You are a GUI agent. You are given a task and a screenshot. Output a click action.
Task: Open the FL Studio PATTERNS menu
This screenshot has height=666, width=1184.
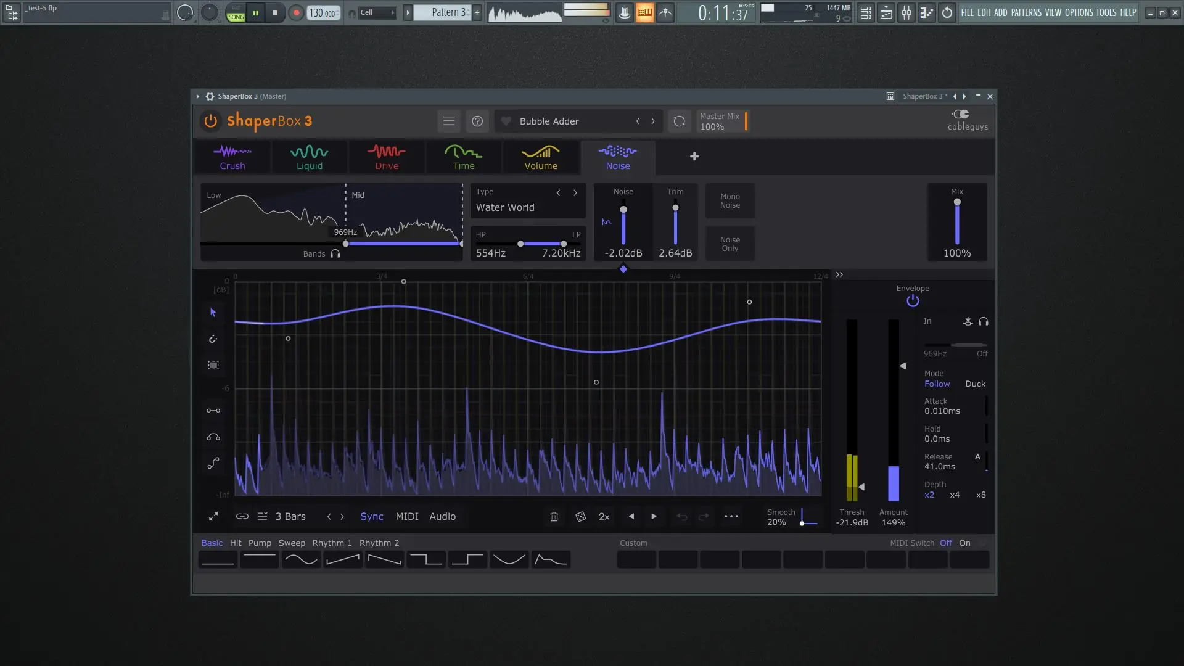[x=1026, y=12]
